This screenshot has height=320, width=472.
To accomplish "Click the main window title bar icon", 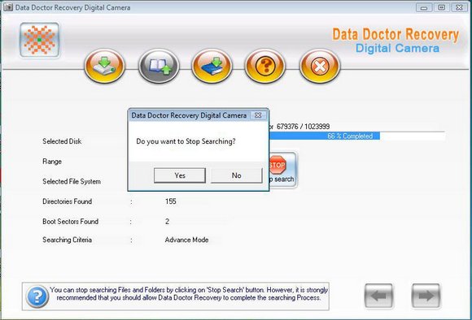I will pyautogui.click(x=8, y=7).
